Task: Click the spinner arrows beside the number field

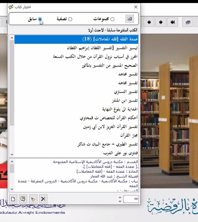Action: pos(120,199)
